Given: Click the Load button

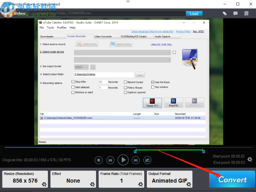Looking at the screenshot, I should (194, 14).
